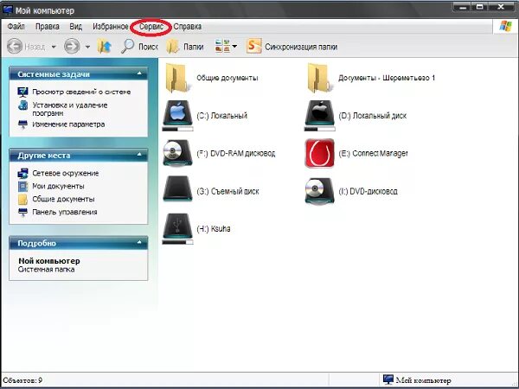The width and height of the screenshot is (519, 389).
Task: Click the '(C:) Локальный' label
Action: [x=221, y=116]
